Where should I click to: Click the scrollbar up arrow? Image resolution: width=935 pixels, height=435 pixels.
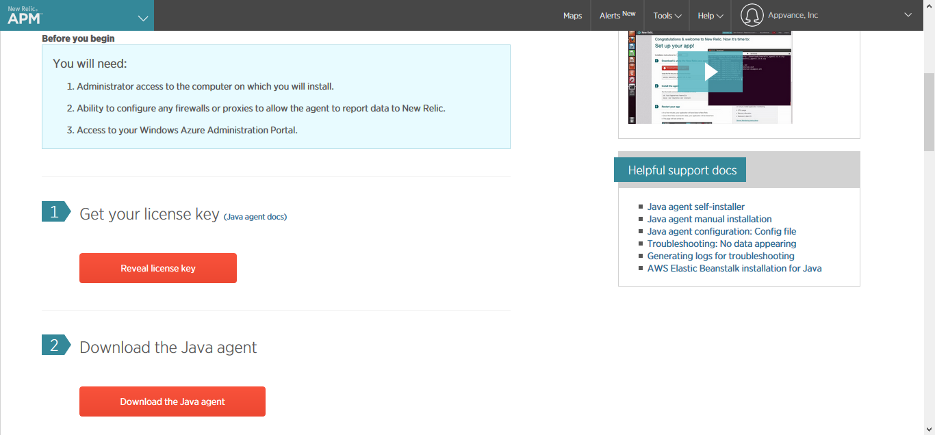pos(929,5)
